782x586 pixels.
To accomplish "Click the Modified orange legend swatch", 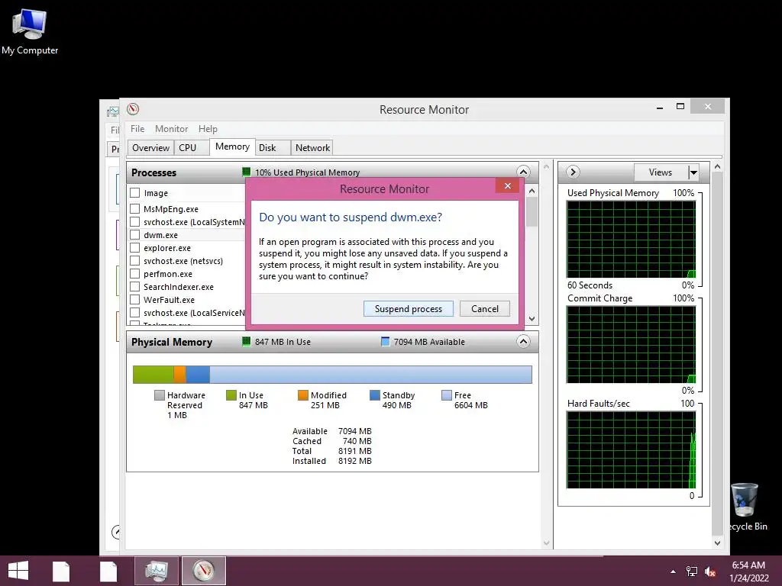I will click(302, 395).
